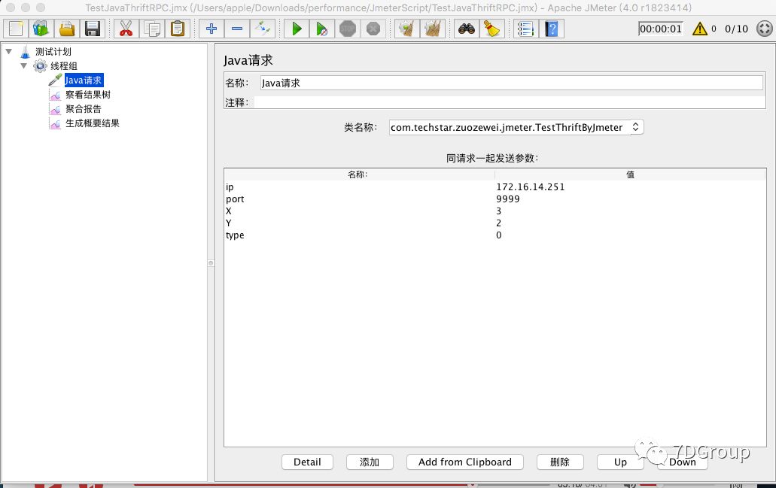Select 察看结果树 listener in tree
The image size is (776, 488).
(87, 95)
